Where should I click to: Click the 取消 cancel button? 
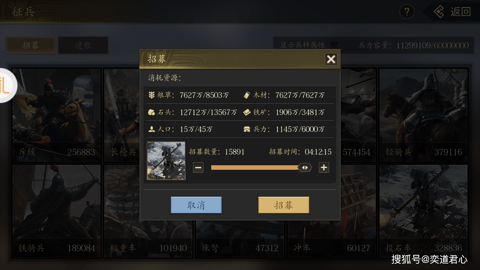[x=196, y=205]
